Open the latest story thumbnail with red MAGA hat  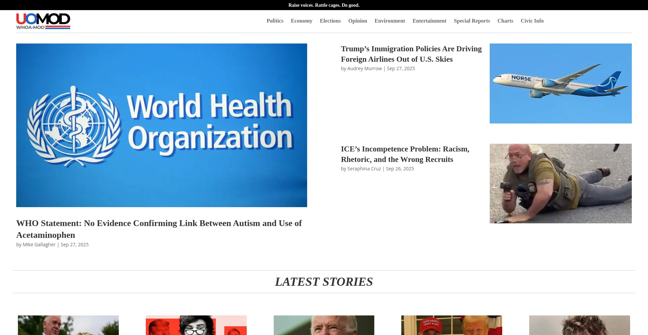(452, 325)
